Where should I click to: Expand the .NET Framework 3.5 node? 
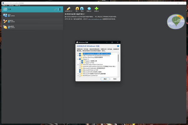click(78, 54)
